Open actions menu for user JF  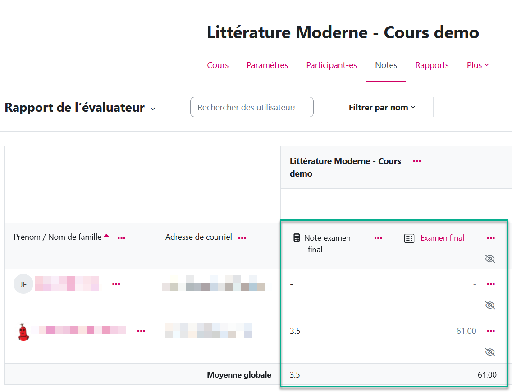(116, 284)
